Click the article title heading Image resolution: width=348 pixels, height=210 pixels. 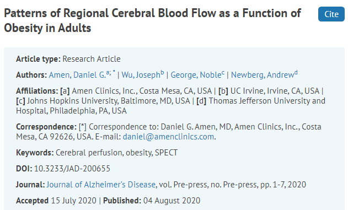[152, 20]
